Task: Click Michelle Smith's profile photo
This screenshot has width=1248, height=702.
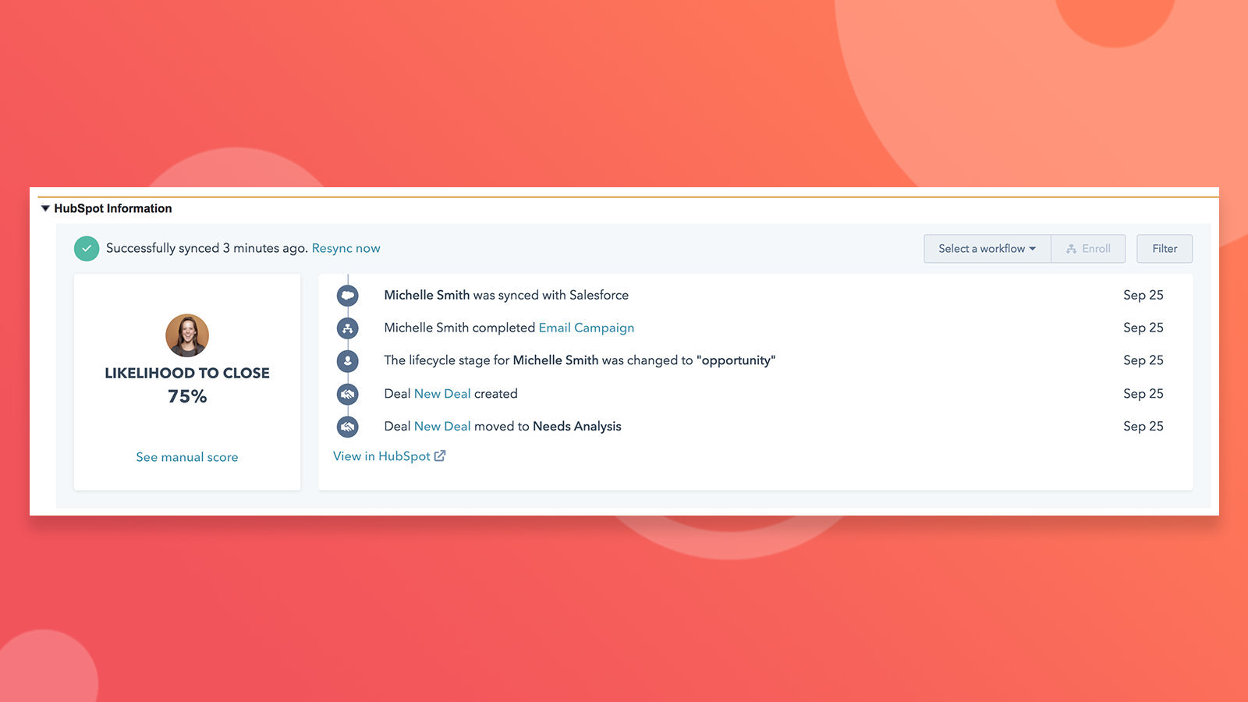Action: 187,335
